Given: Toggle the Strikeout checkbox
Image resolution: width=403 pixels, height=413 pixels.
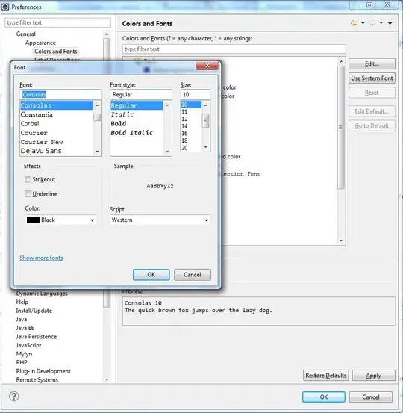Looking at the screenshot, I should (x=28, y=179).
